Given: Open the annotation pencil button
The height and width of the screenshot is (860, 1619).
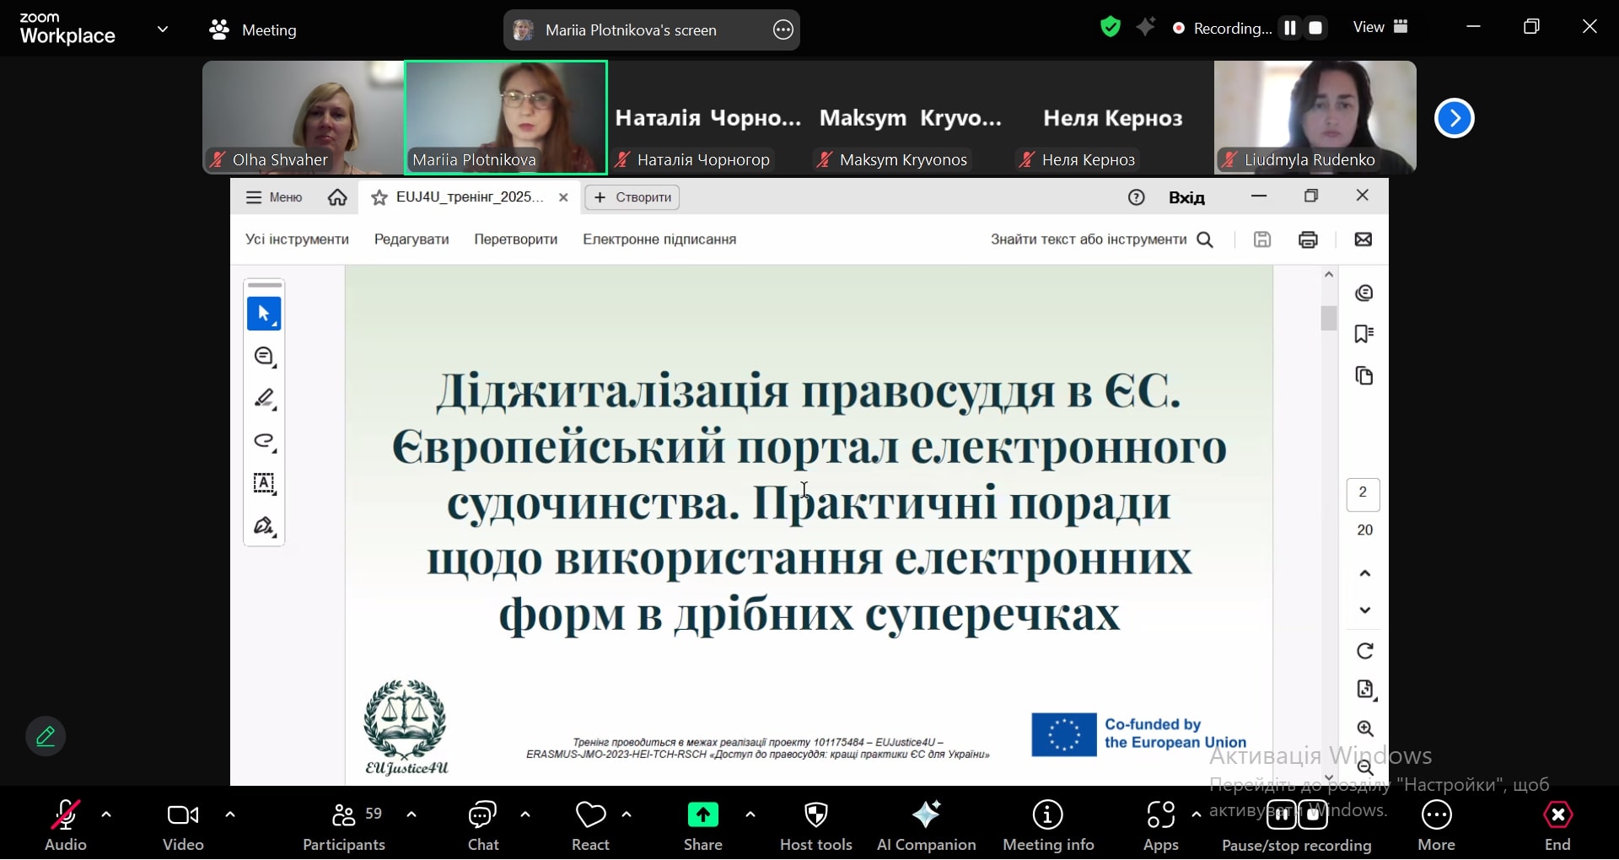Looking at the screenshot, I should click(46, 737).
